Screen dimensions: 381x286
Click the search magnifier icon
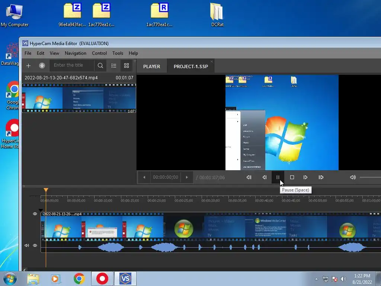100,66
